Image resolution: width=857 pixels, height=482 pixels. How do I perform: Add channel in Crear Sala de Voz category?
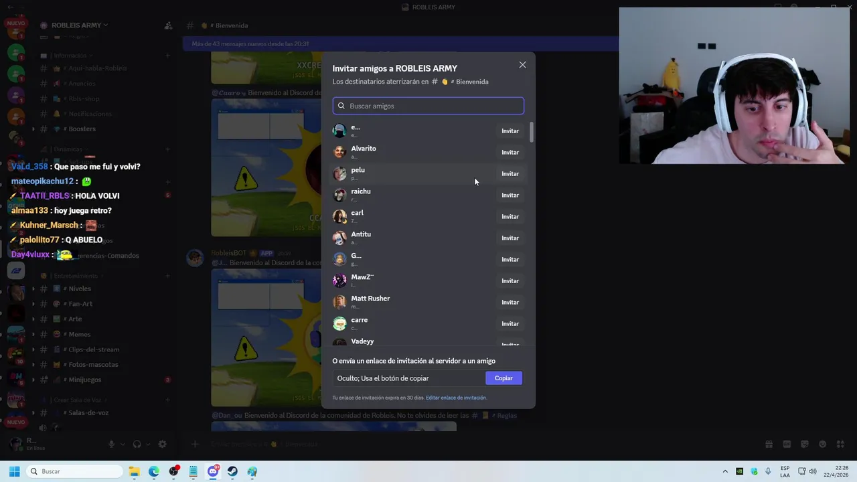[x=168, y=400]
